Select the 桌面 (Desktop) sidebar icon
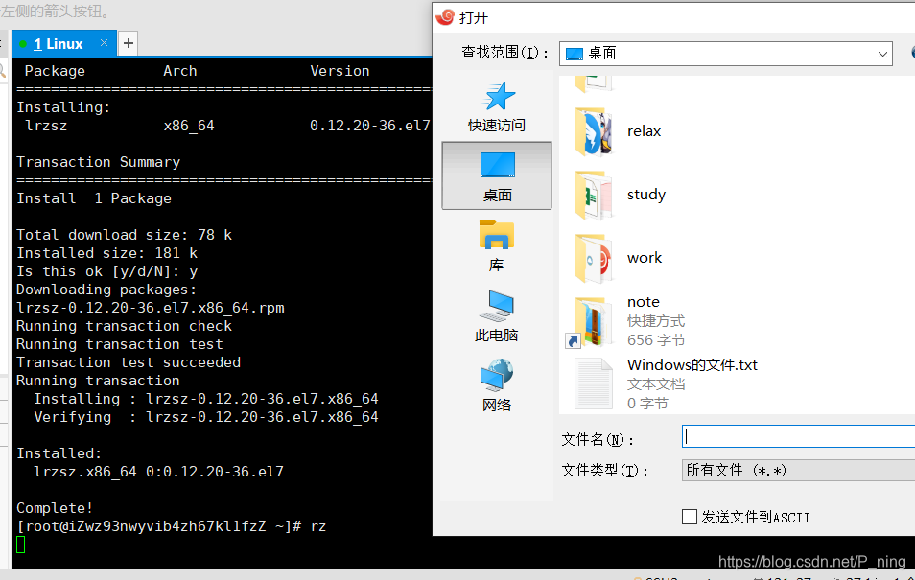 pyautogui.click(x=495, y=174)
